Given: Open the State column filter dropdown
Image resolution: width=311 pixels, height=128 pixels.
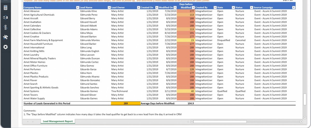Looking at the screenshot, I should click(x=233, y=8).
